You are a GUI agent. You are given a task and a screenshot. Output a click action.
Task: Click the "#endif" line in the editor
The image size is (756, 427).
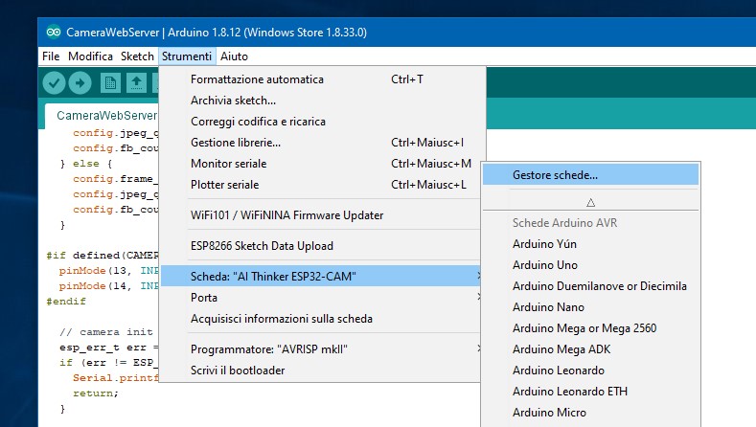66,302
